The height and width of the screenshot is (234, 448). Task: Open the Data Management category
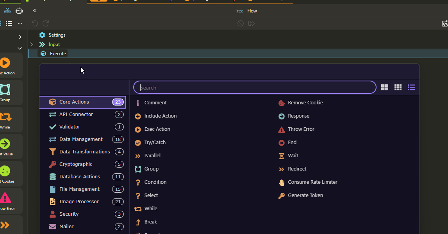81,139
